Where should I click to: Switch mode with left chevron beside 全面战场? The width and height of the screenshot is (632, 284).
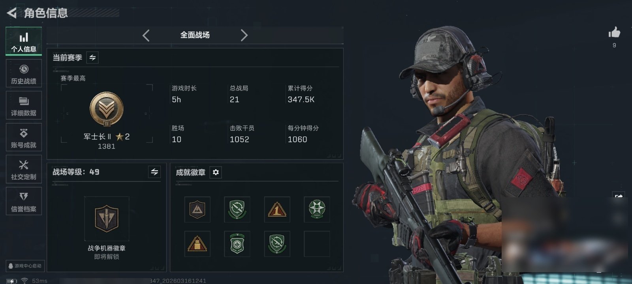[x=146, y=35]
